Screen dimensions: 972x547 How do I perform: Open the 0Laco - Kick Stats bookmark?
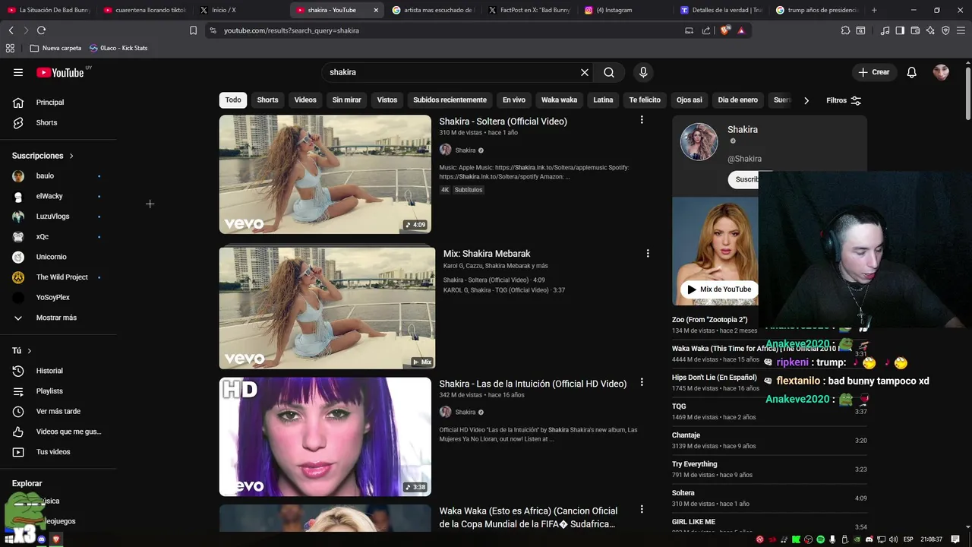tap(118, 48)
